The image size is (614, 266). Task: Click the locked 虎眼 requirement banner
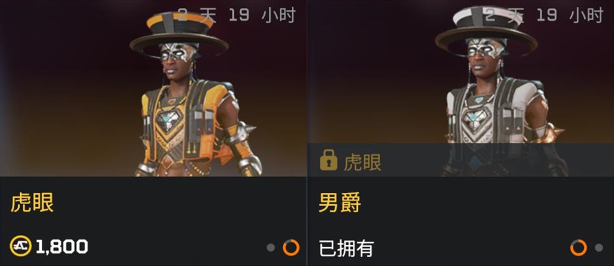[x=461, y=160]
